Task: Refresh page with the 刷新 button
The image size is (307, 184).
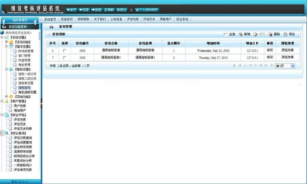Action: (109, 10)
